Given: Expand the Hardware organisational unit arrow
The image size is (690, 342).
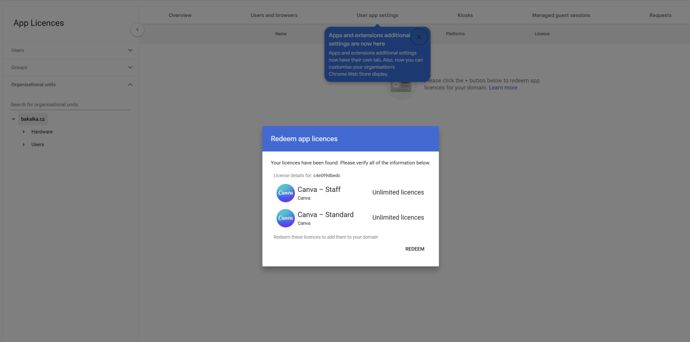Looking at the screenshot, I should point(24,132).
